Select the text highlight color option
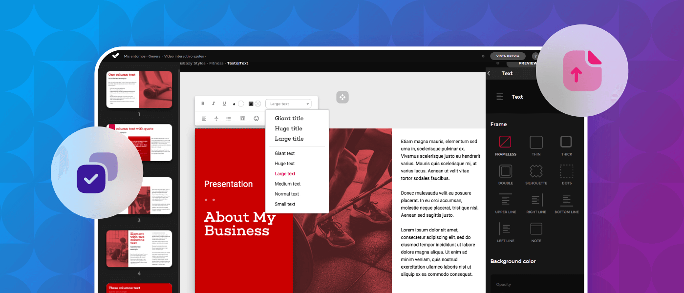Screen dimensions: 684x293 (251, 104)
